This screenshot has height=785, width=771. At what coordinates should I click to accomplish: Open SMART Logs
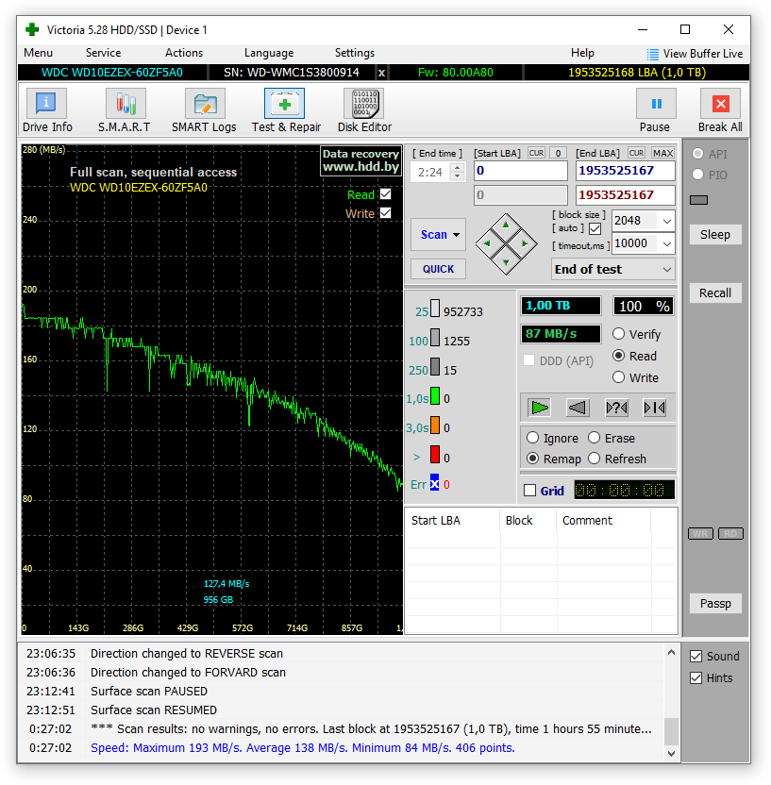(204, 110)
